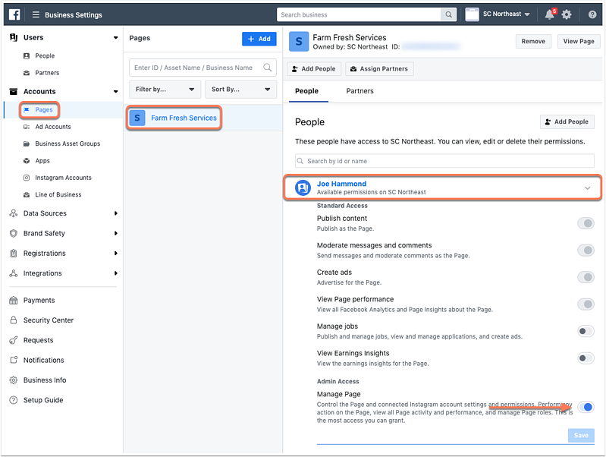Click the Registrations clipboard icon
Screen dimensions: 606x457
click(x=14, y=253)
